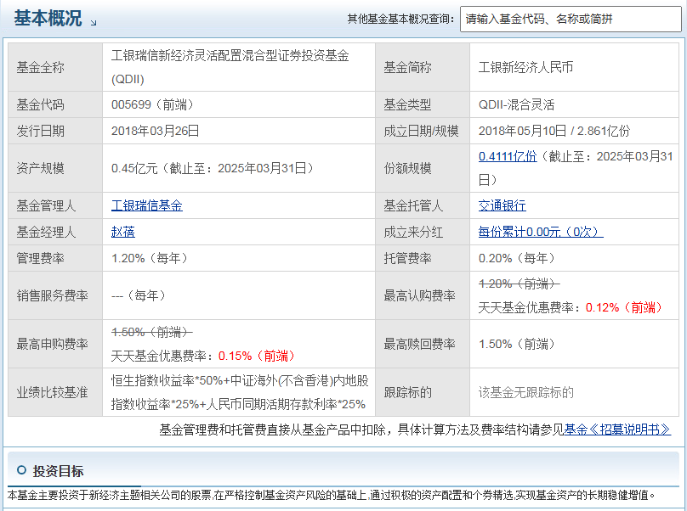687x511 pixels.
Task: Open fund manager 赵蓓 profile link
Action: [123, 232]
